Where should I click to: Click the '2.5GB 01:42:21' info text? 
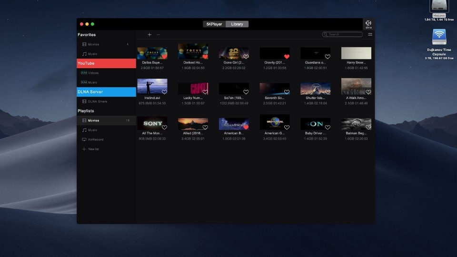tap(275, 103)
